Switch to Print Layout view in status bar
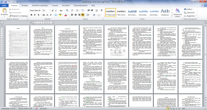The height and width of the screenshot is (110, 207). [x=168, y=108]
